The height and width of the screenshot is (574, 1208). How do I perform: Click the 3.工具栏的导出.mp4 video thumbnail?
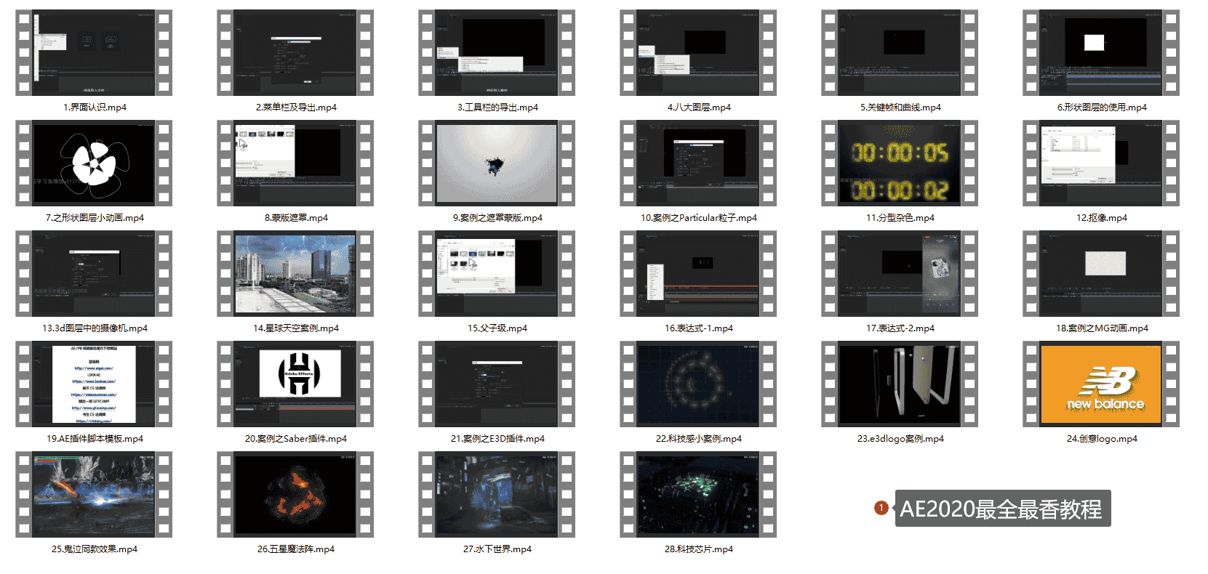tap(497, 52)
